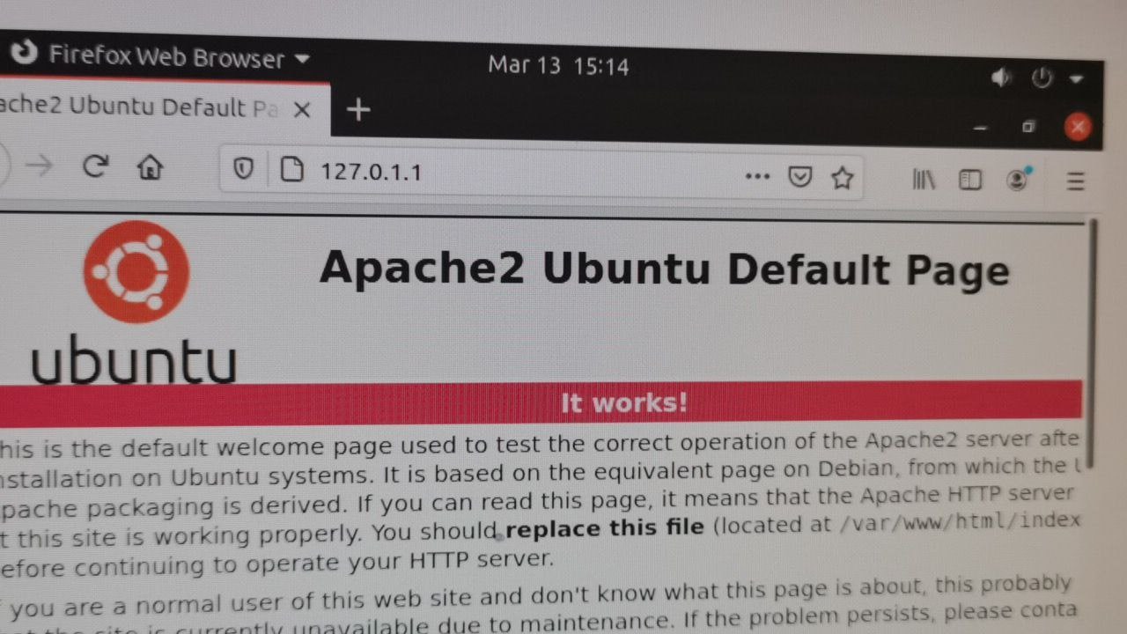Viewport: 1127px width, 634px height.
Task: Minimize the Firefox window
Action: click(x=981, y=129)
